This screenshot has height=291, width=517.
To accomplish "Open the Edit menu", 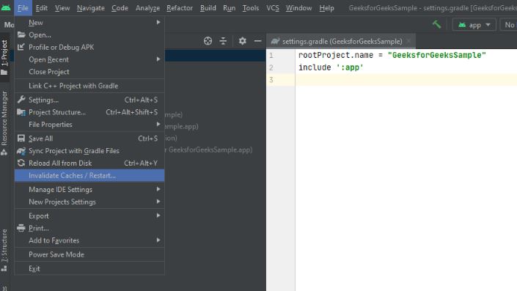I will 41,7.
